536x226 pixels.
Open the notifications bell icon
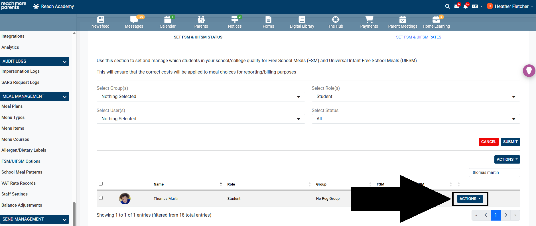click(466, 6)
